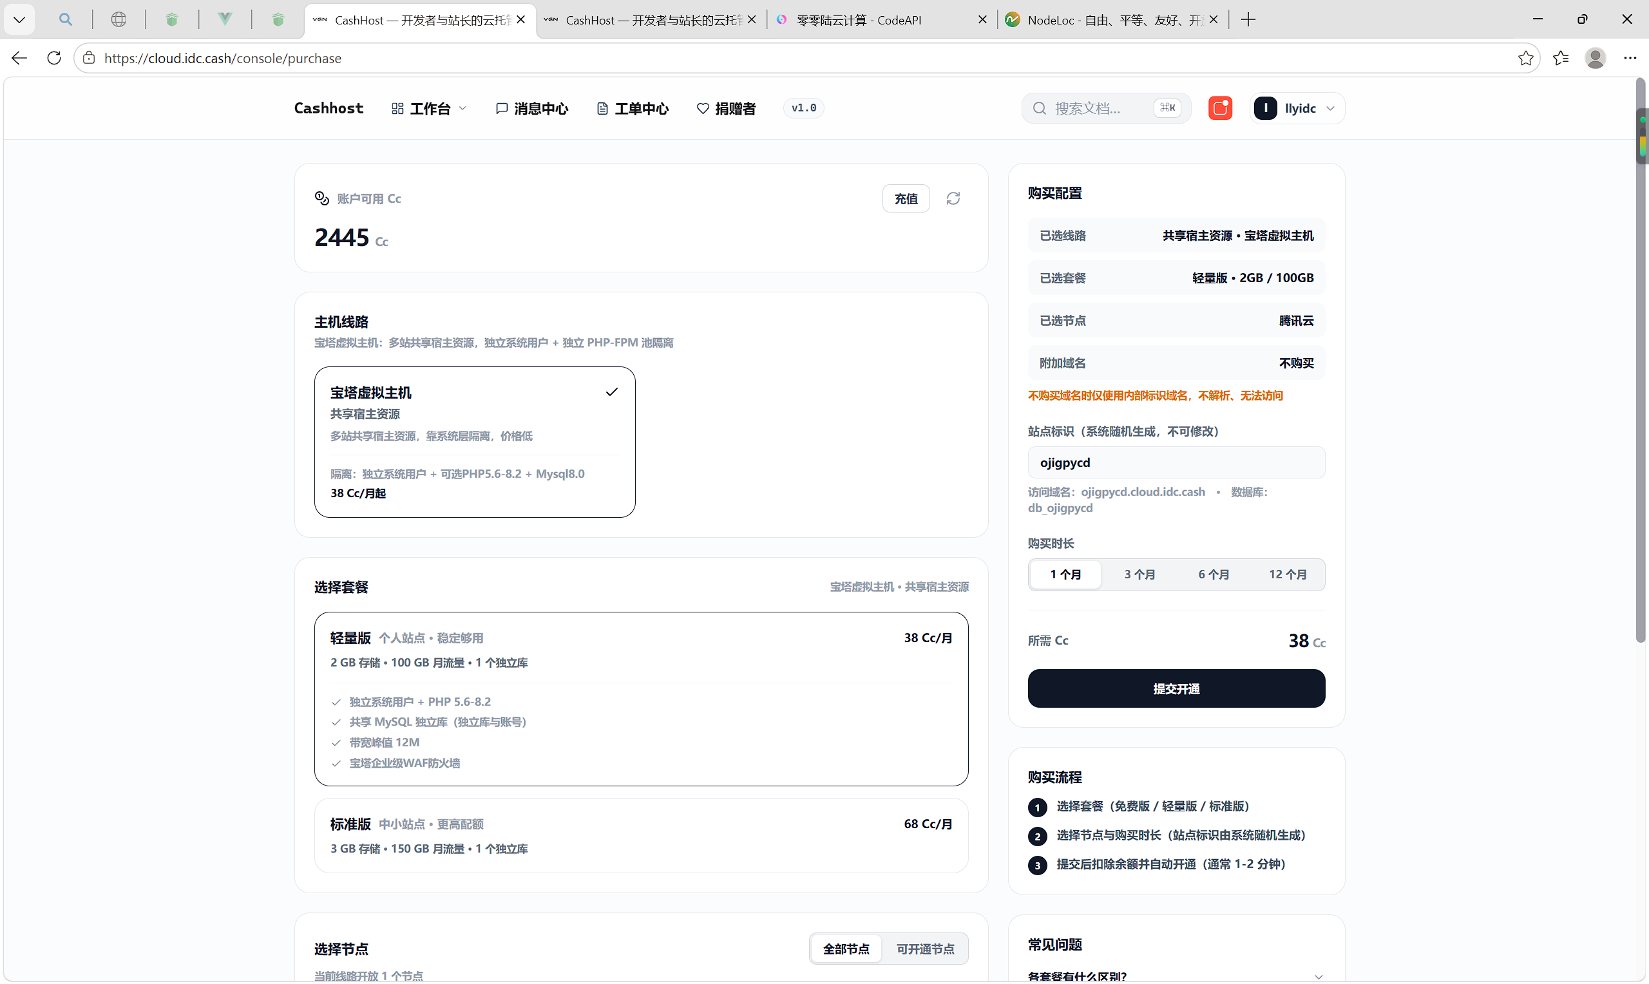This screenshot has width=1649, height=984.
Task: Switch to the pinned globe tab
Action: click(119, 20)
